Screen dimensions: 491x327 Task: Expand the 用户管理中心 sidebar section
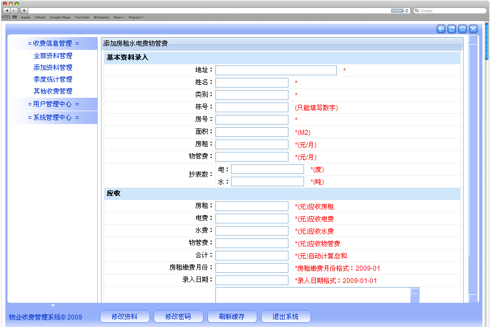pyautogui.click(x=53, y=104)
